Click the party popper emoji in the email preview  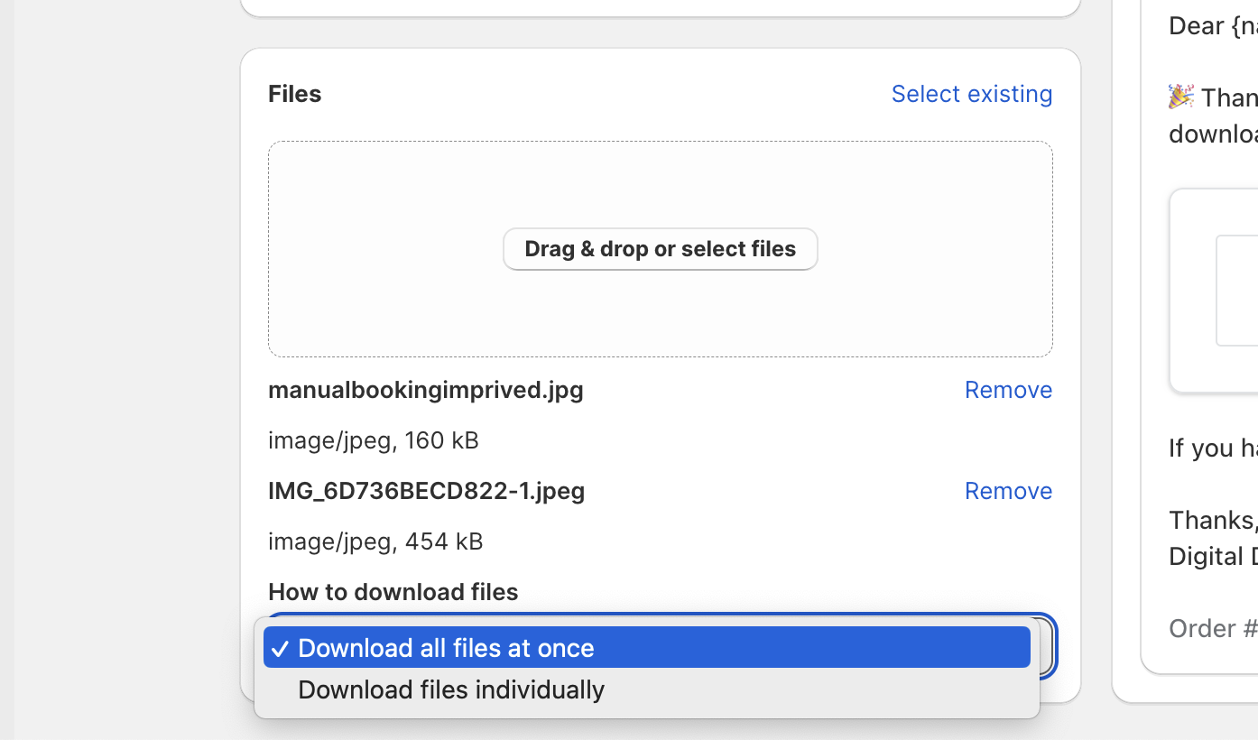pos(1180,97)
